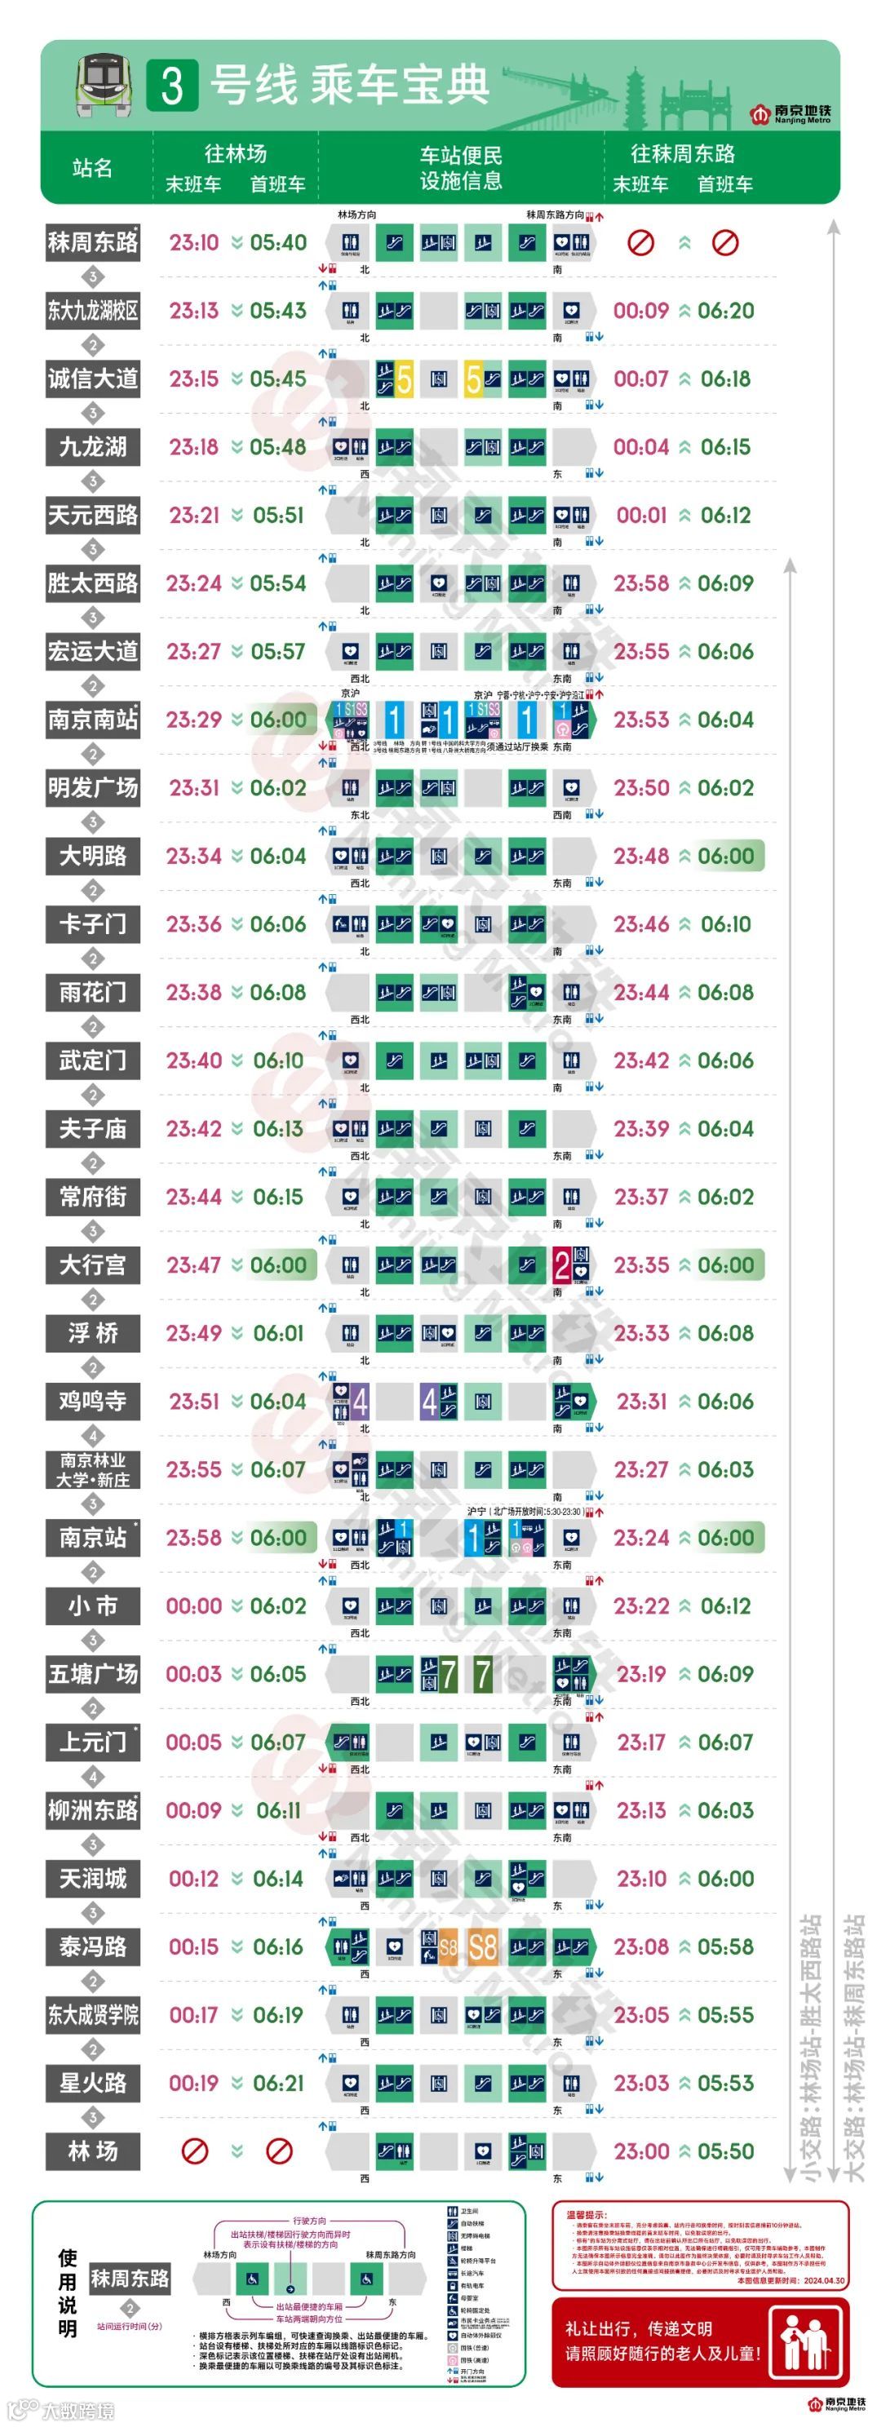
Task: Click the down chevron between 23:29 and 06:00
Action: (x=237, y=720)
